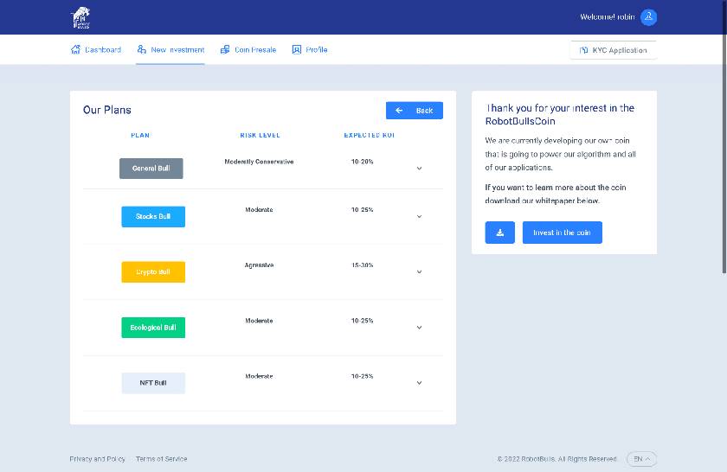Viewport: 727px width, 472px height.
Task: Expand the General Bull plan row
Action: [419, 169]
